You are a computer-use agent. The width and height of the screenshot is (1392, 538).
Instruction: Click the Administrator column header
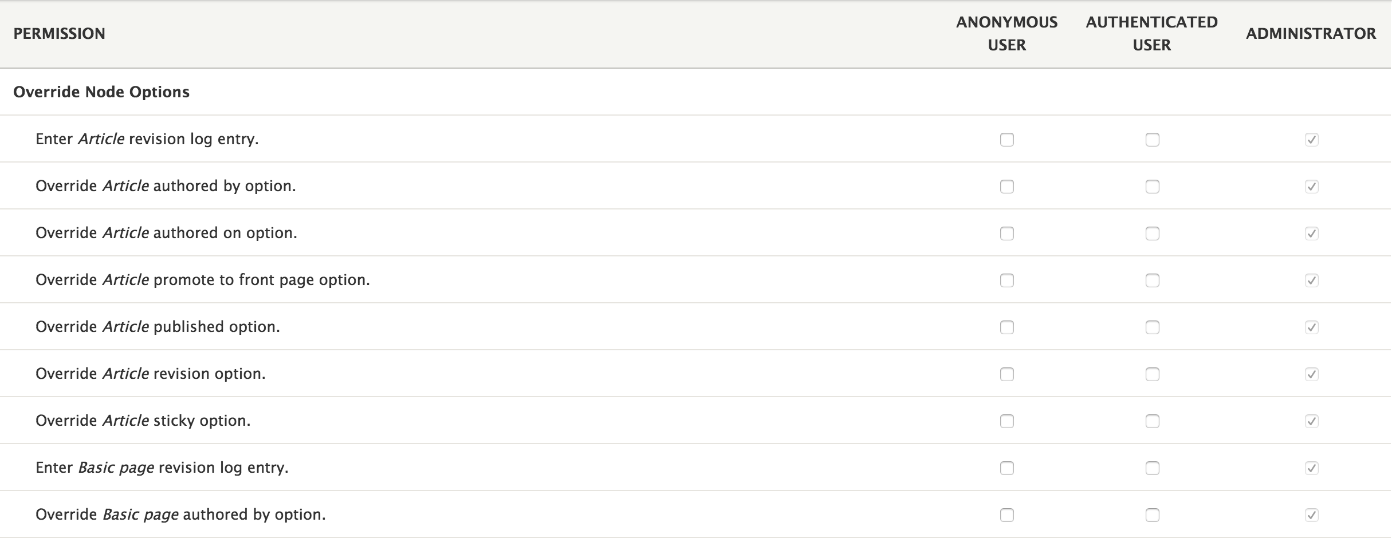[1311, 34]
